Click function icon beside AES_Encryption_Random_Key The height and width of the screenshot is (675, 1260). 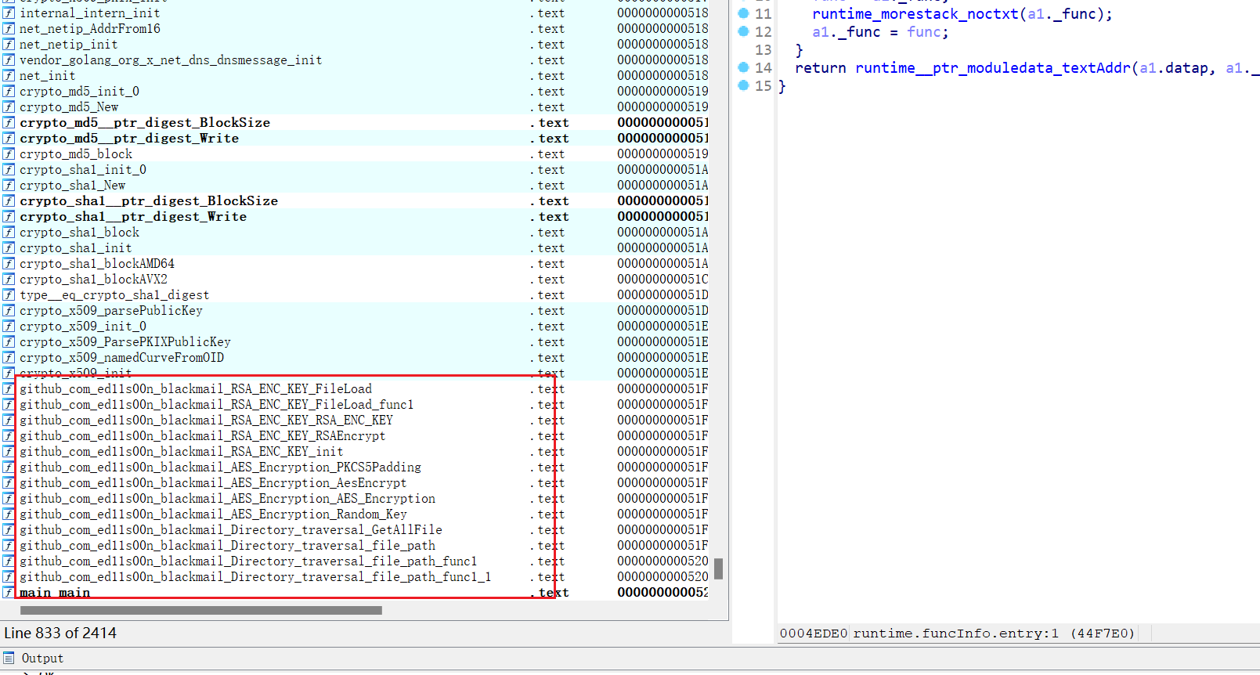[x=9, y=514]
